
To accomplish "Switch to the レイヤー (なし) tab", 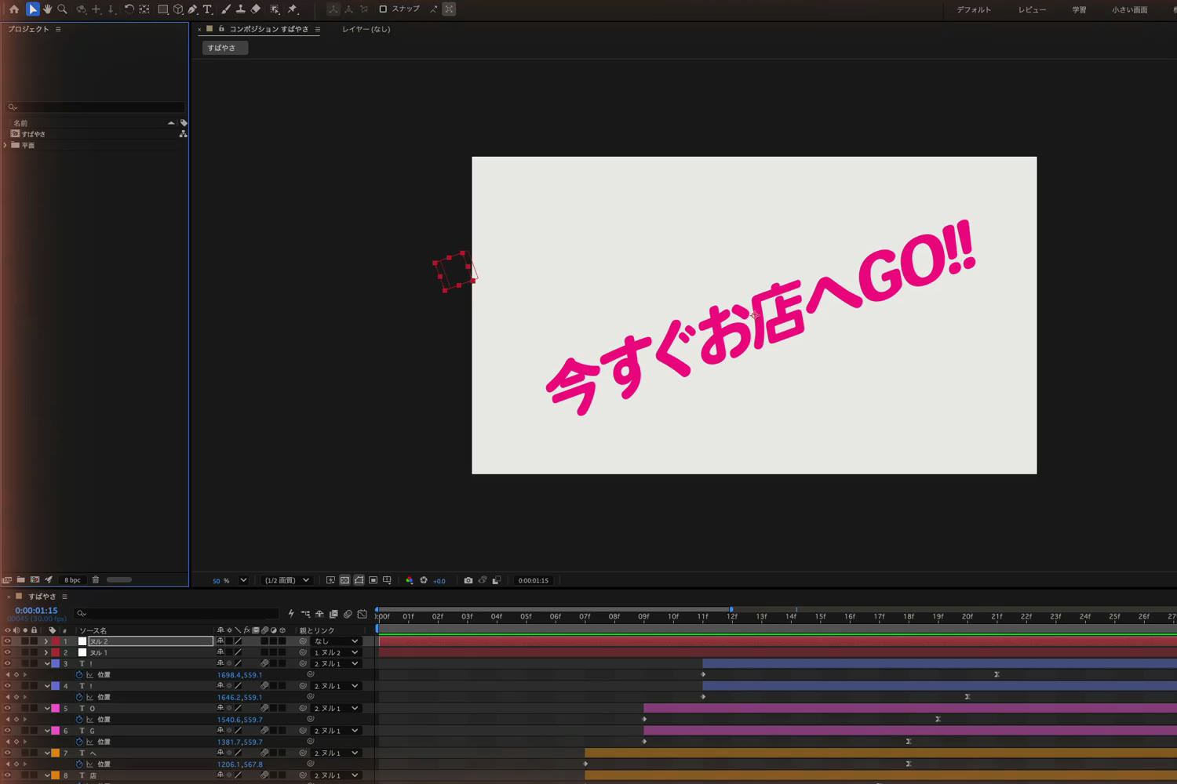I will (x=366, y=29).
